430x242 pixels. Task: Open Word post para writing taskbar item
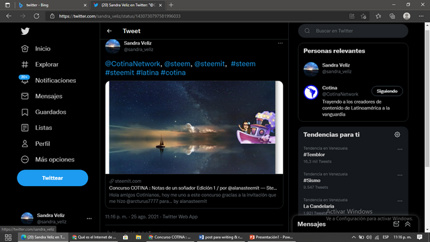220,237
